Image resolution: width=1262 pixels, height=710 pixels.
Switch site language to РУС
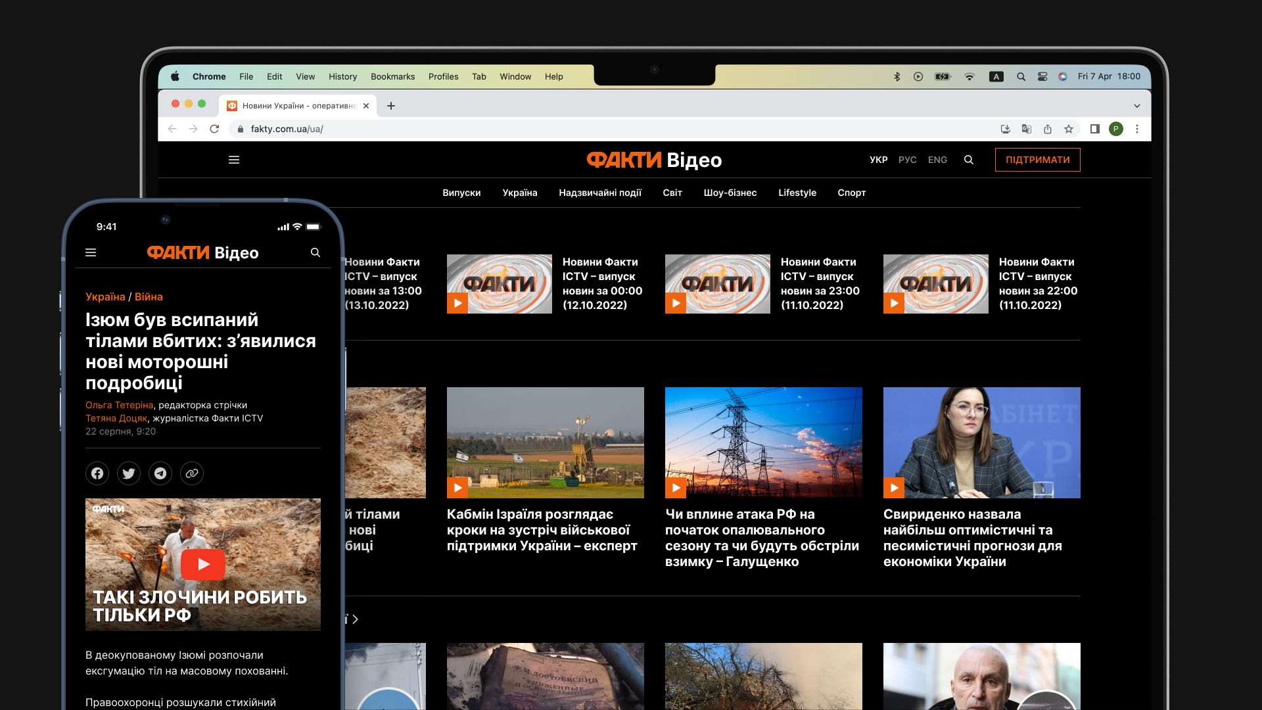[x=907, y=160]
